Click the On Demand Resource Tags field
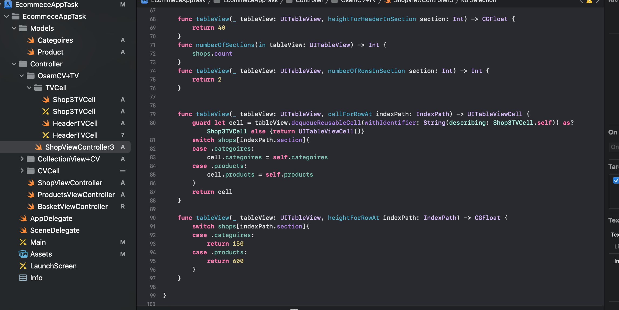This screenshot has width=619, height=310. (x=614, y=147)
